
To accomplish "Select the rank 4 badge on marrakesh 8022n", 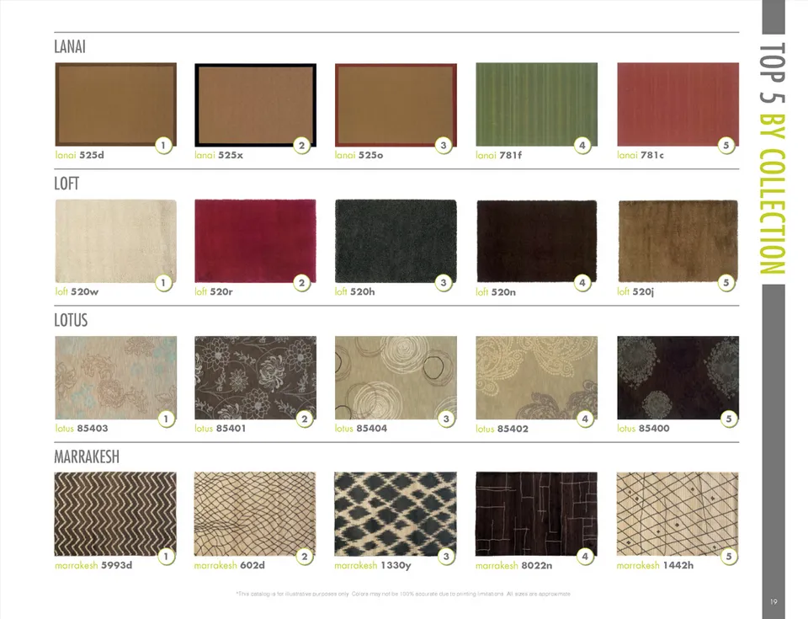I will (x=585, y=556).
